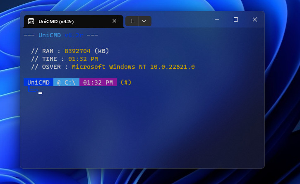
Task: Click the magenta 01:32 PM prompt segment
Action: point(98,82)
